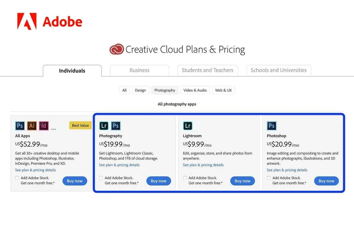Click the Photoshop icon in Photoshop plan card
354x236 pixels.
(272, 126)
